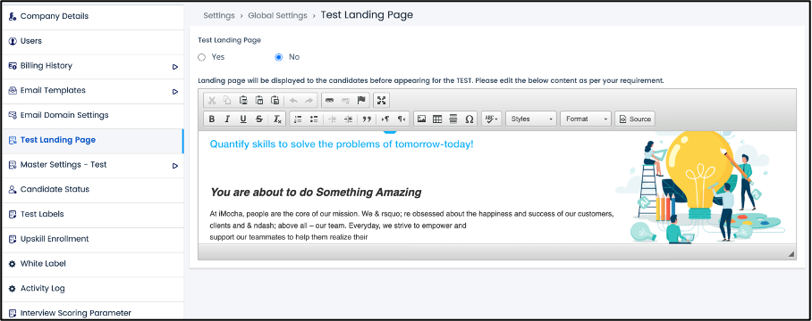812x321 pixels.
Task: Insert a link using the Link icon
Action: click(x=329, y=101)
